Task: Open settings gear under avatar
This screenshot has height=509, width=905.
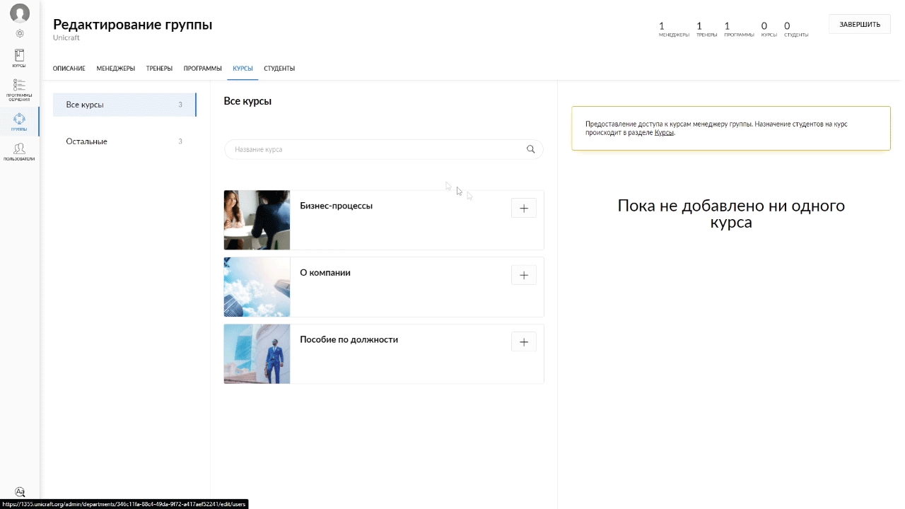Action: pos(20,33)
